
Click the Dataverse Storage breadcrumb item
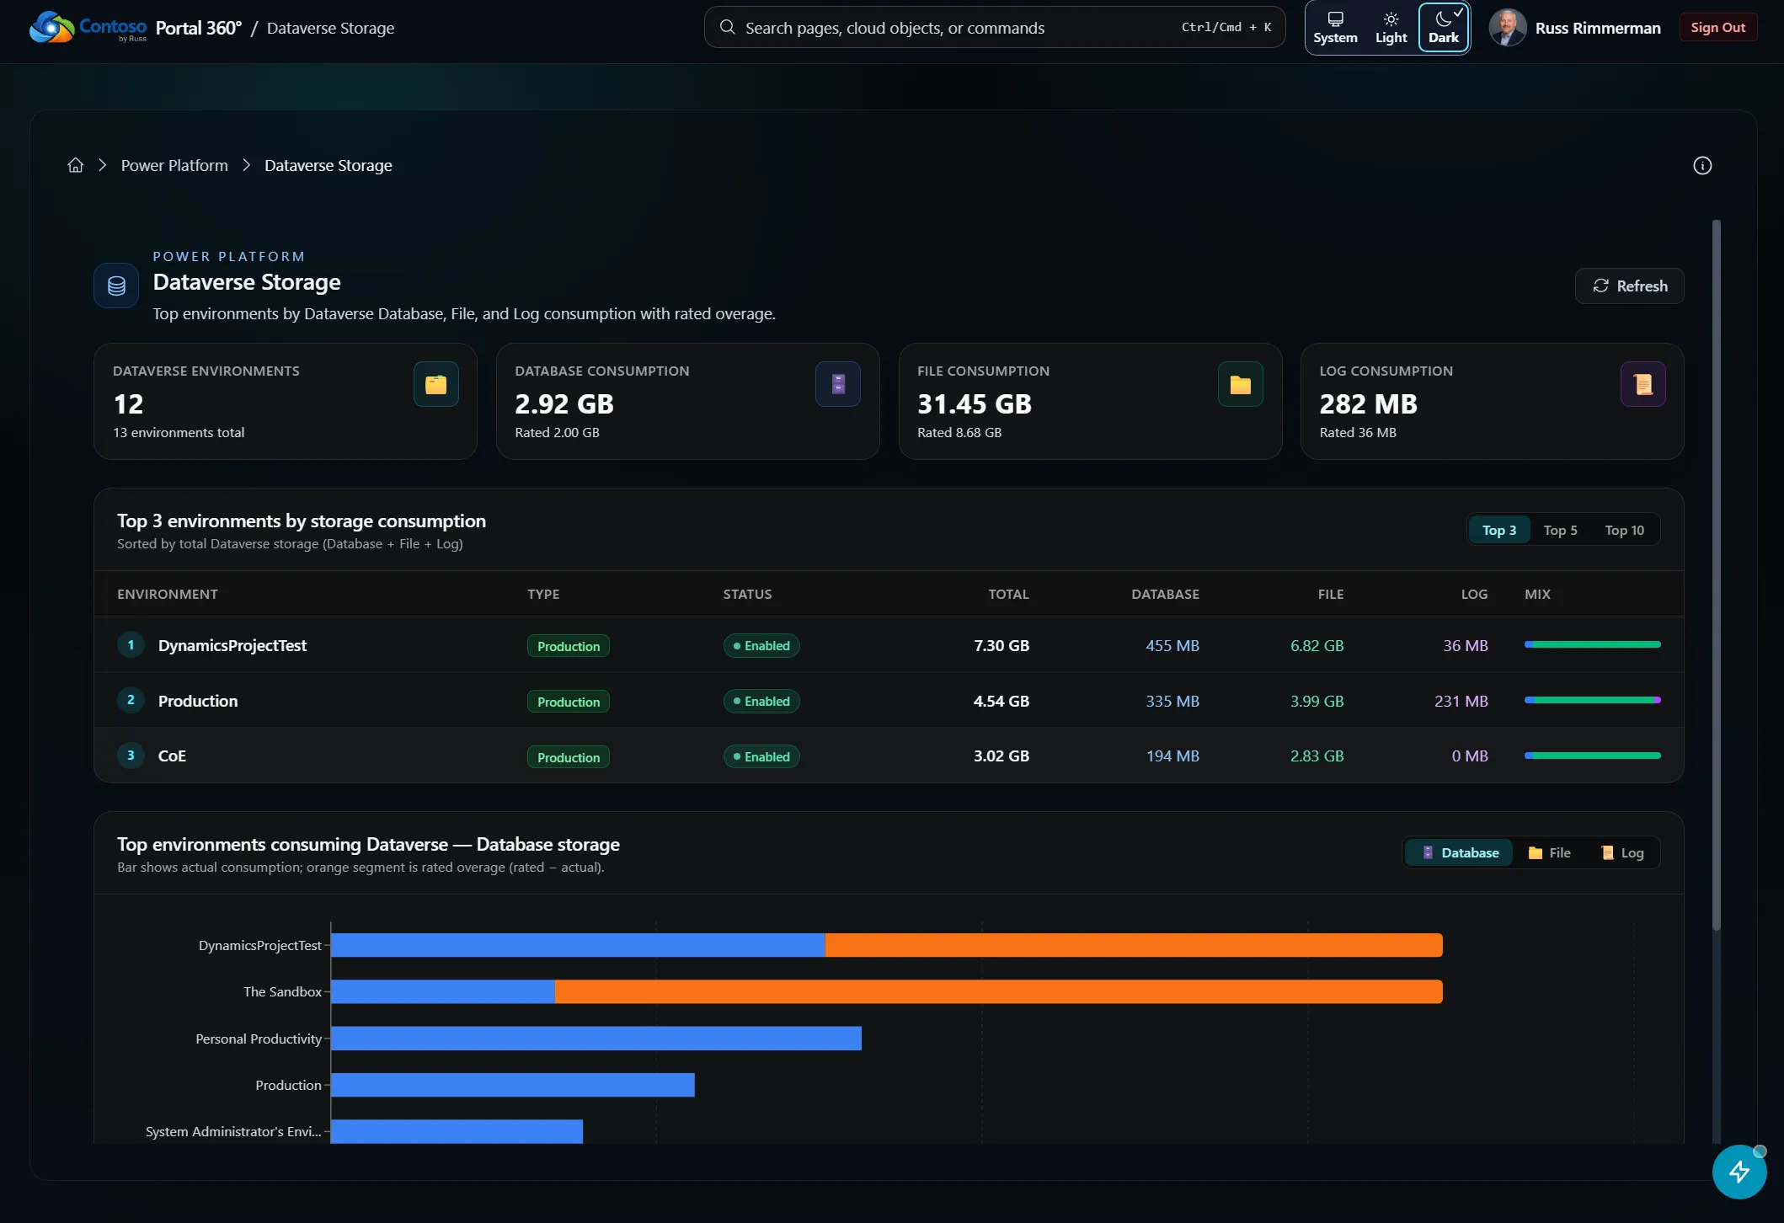(328, 165)
